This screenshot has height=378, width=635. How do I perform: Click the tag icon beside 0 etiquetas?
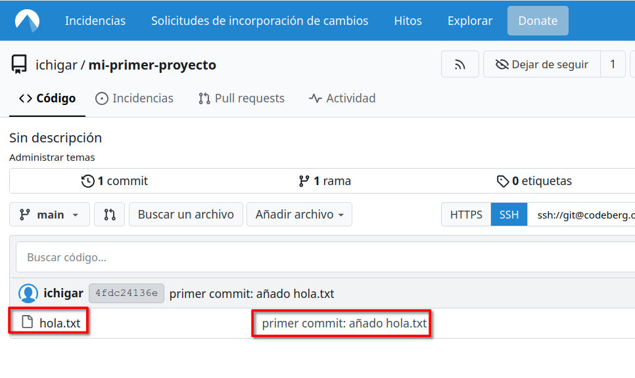[x=503, y=181]
